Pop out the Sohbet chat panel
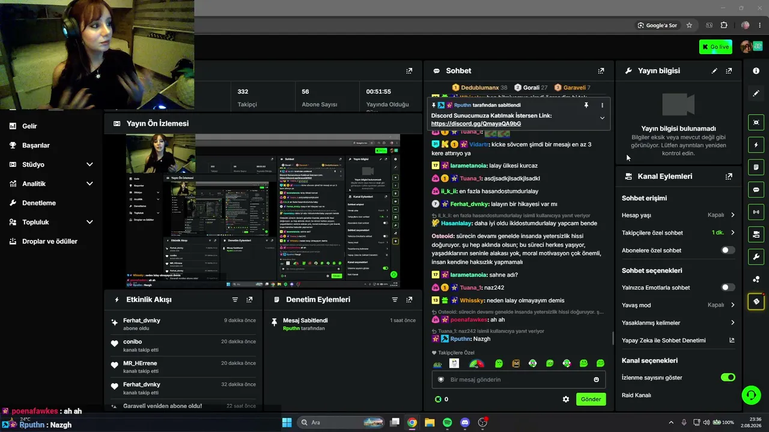 tap(601, 71)
